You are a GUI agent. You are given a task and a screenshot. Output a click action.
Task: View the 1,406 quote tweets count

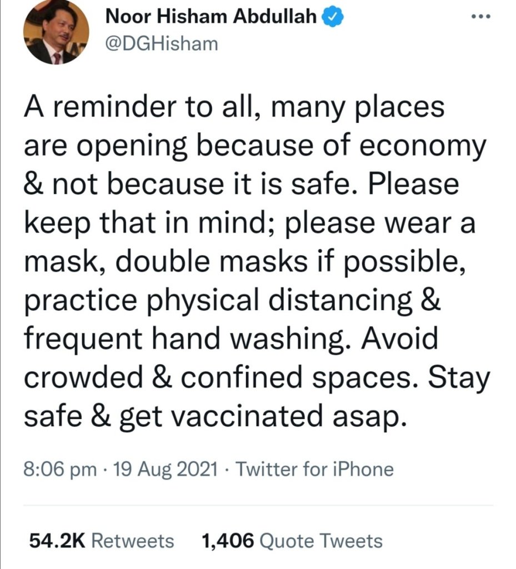228,540
